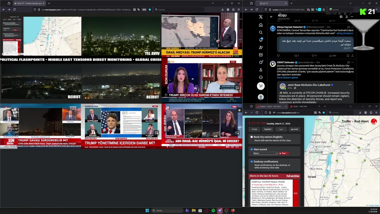Select the Tel Aviv night camera tile
Image resolution: width=380 pixels, height=214 pixels.
121,36
